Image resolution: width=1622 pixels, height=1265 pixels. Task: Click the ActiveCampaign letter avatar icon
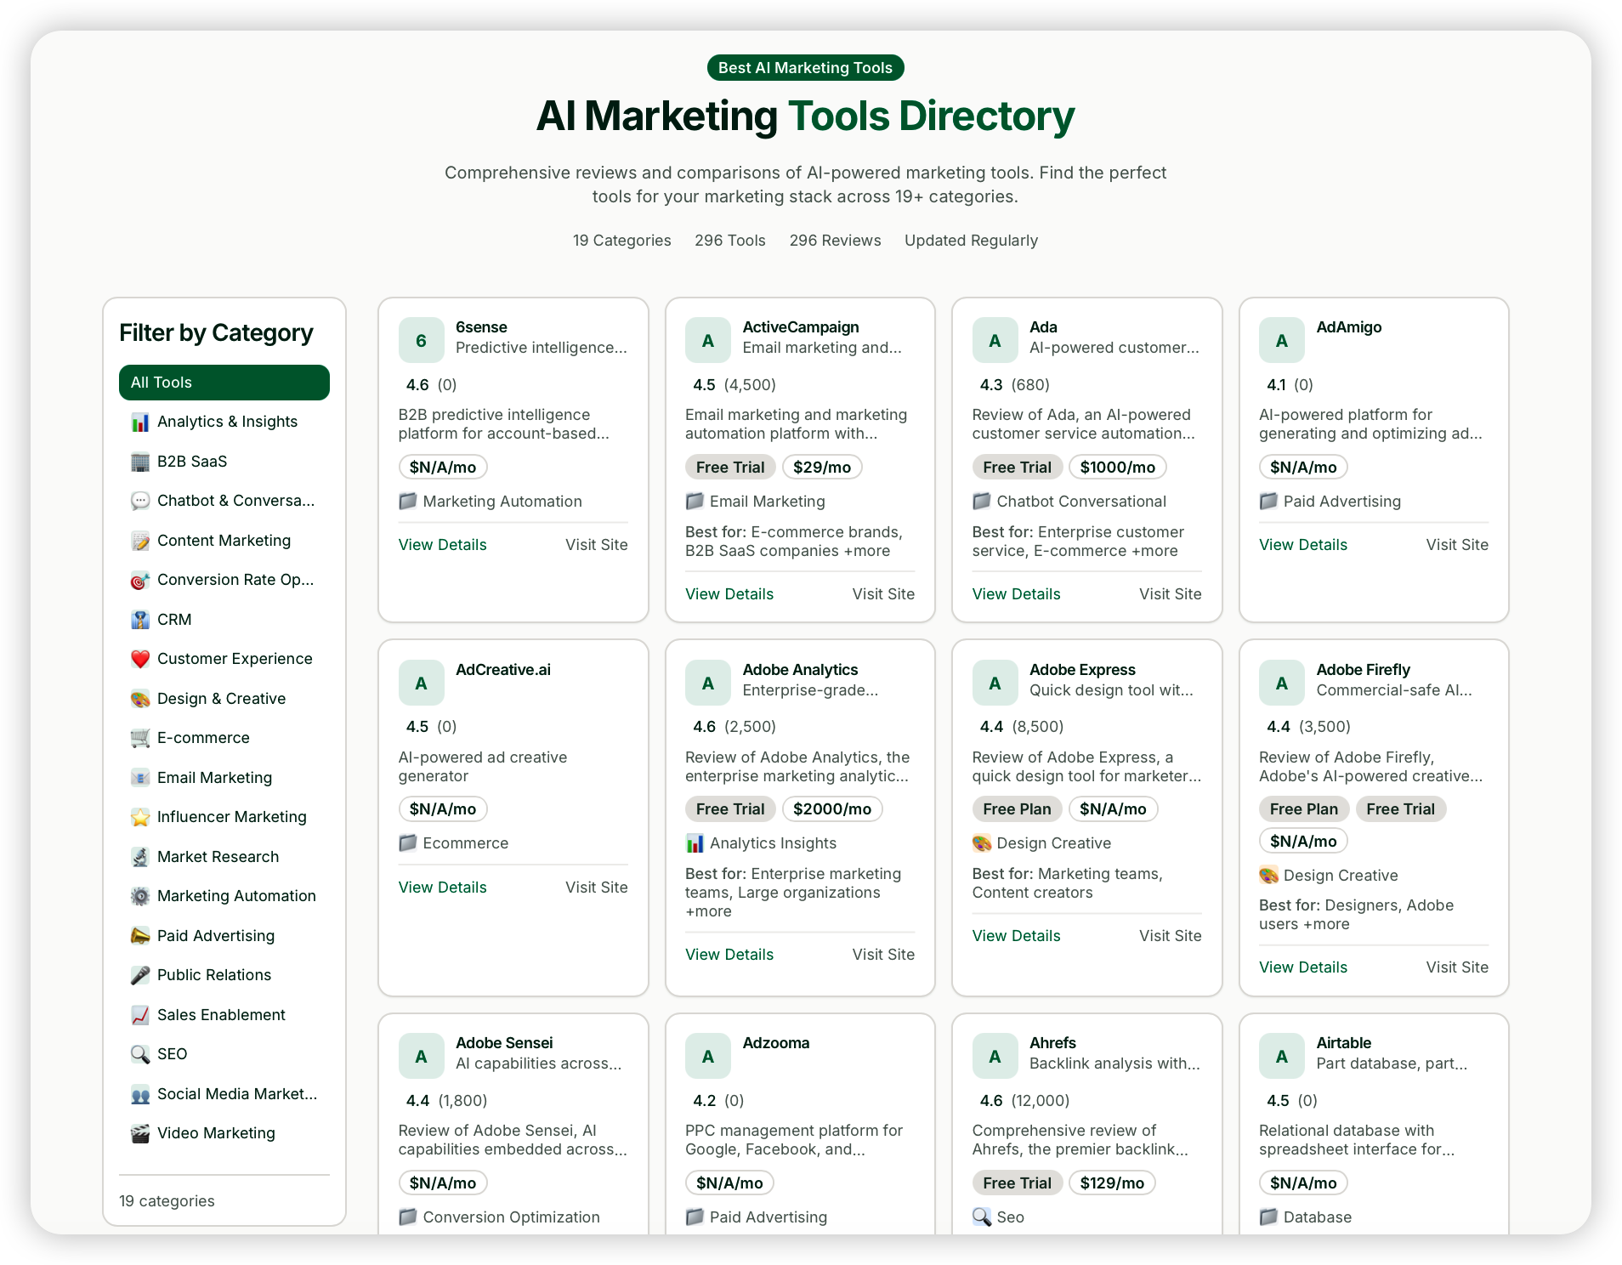tap(707, 339)
